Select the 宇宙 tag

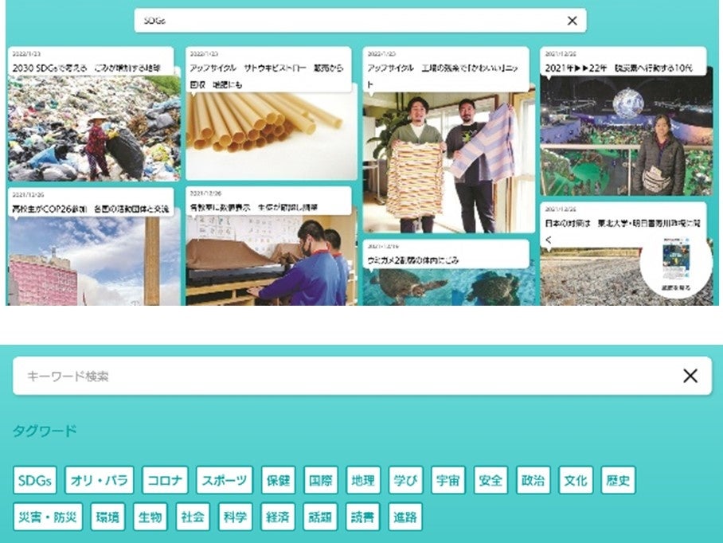[447, 480]
